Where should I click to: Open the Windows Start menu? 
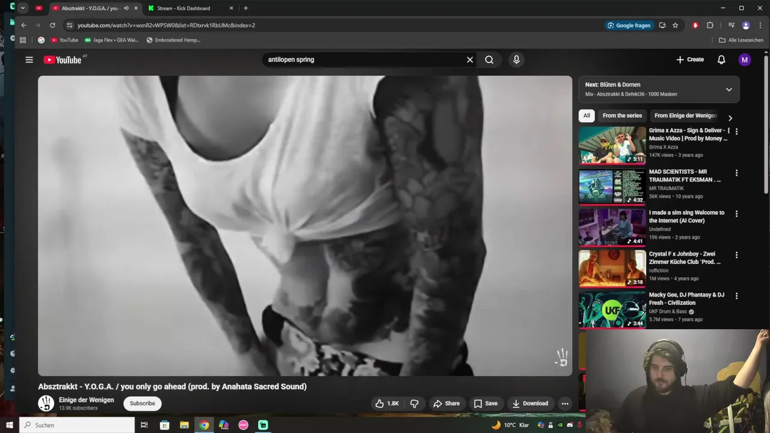[x=9, y=425]
